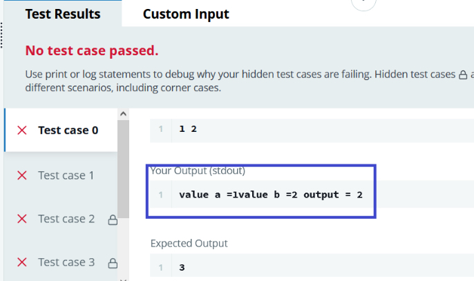
Task: Switch to the Test Results tab
Action: pyautogui.click(x=62, y=14)
